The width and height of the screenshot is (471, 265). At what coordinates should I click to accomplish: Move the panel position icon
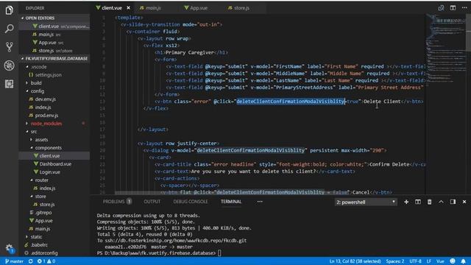click(x=453, y=202)
